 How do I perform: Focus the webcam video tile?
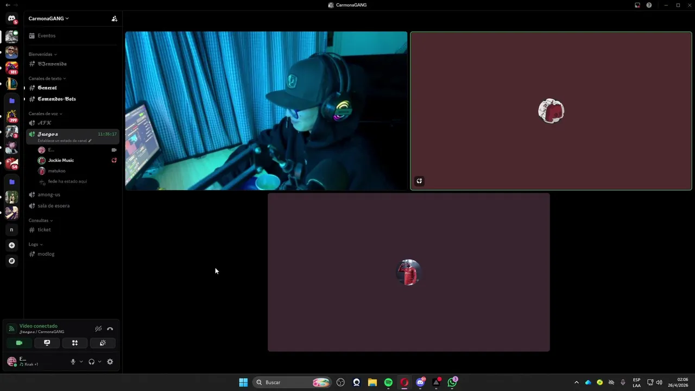coord(266,111)
